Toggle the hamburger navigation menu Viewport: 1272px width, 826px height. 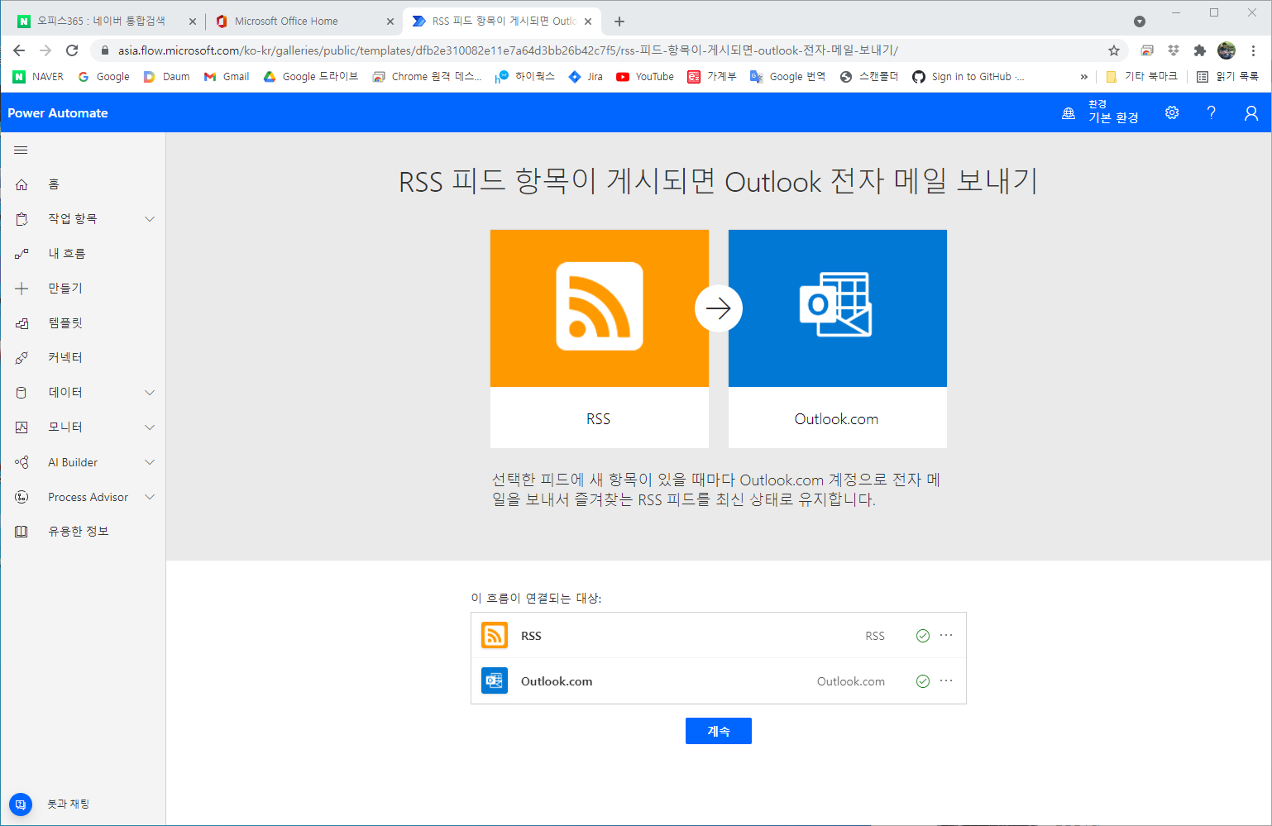point(21,150)
